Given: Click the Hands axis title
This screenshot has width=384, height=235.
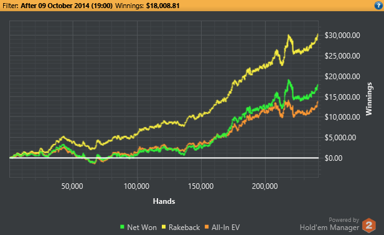Looking at the screenshot, I should pos(164,201).
